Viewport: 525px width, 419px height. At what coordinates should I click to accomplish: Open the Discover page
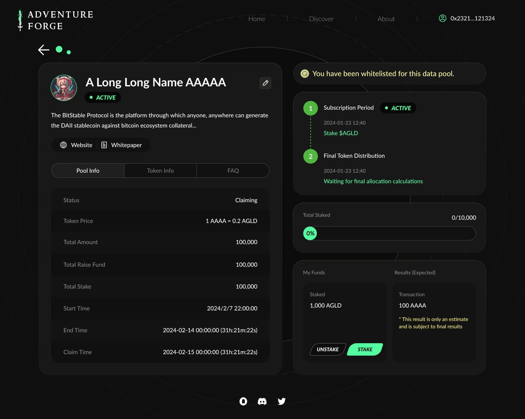click(321, 19)
